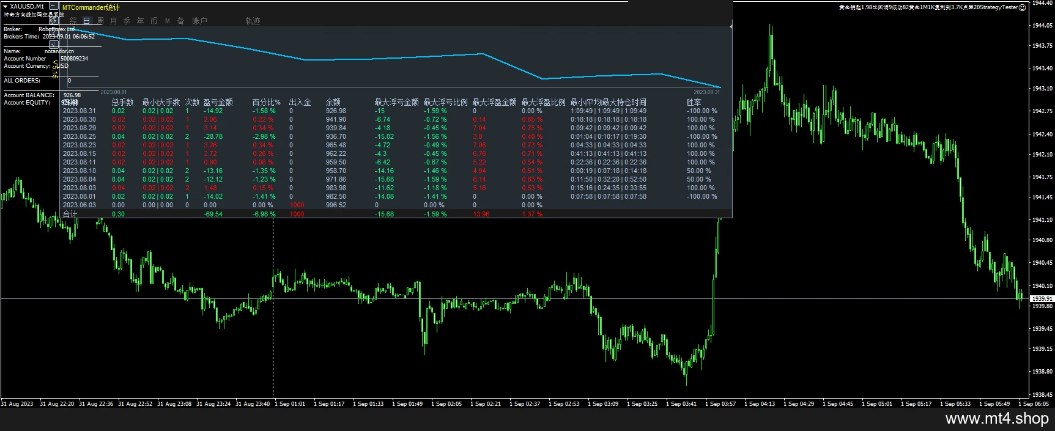Click holding time 0:41:13 | 0:41:13 | 0:41:13
Viewport: 1055px width, 431px height.
point(608,153)
